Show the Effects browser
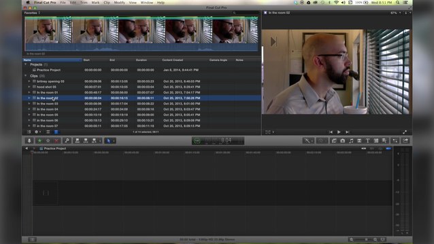The image size is (434, 244). click(334, 140)
